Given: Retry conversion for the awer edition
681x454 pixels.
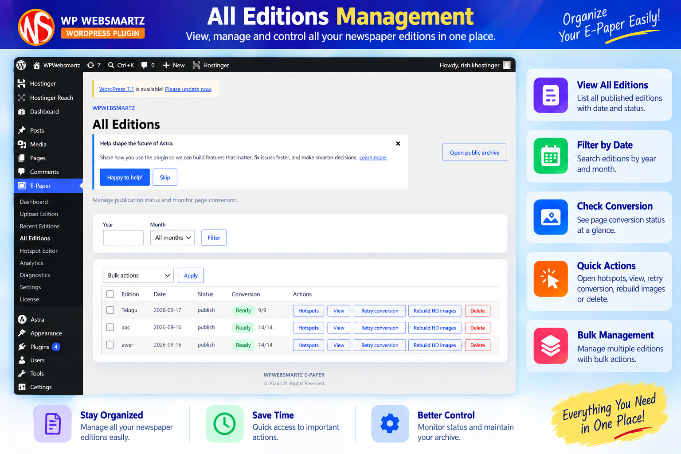Looking at the screenshot, I should (x=380, y=345).
